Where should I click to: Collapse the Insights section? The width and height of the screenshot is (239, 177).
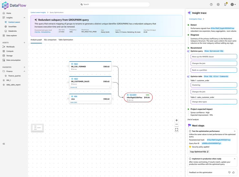24,18
